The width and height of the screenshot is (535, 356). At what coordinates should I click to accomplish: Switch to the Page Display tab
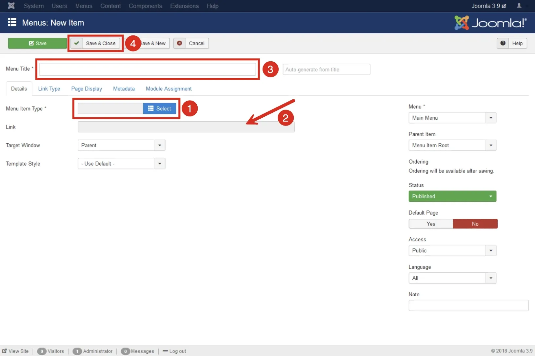tap(87, 89)
